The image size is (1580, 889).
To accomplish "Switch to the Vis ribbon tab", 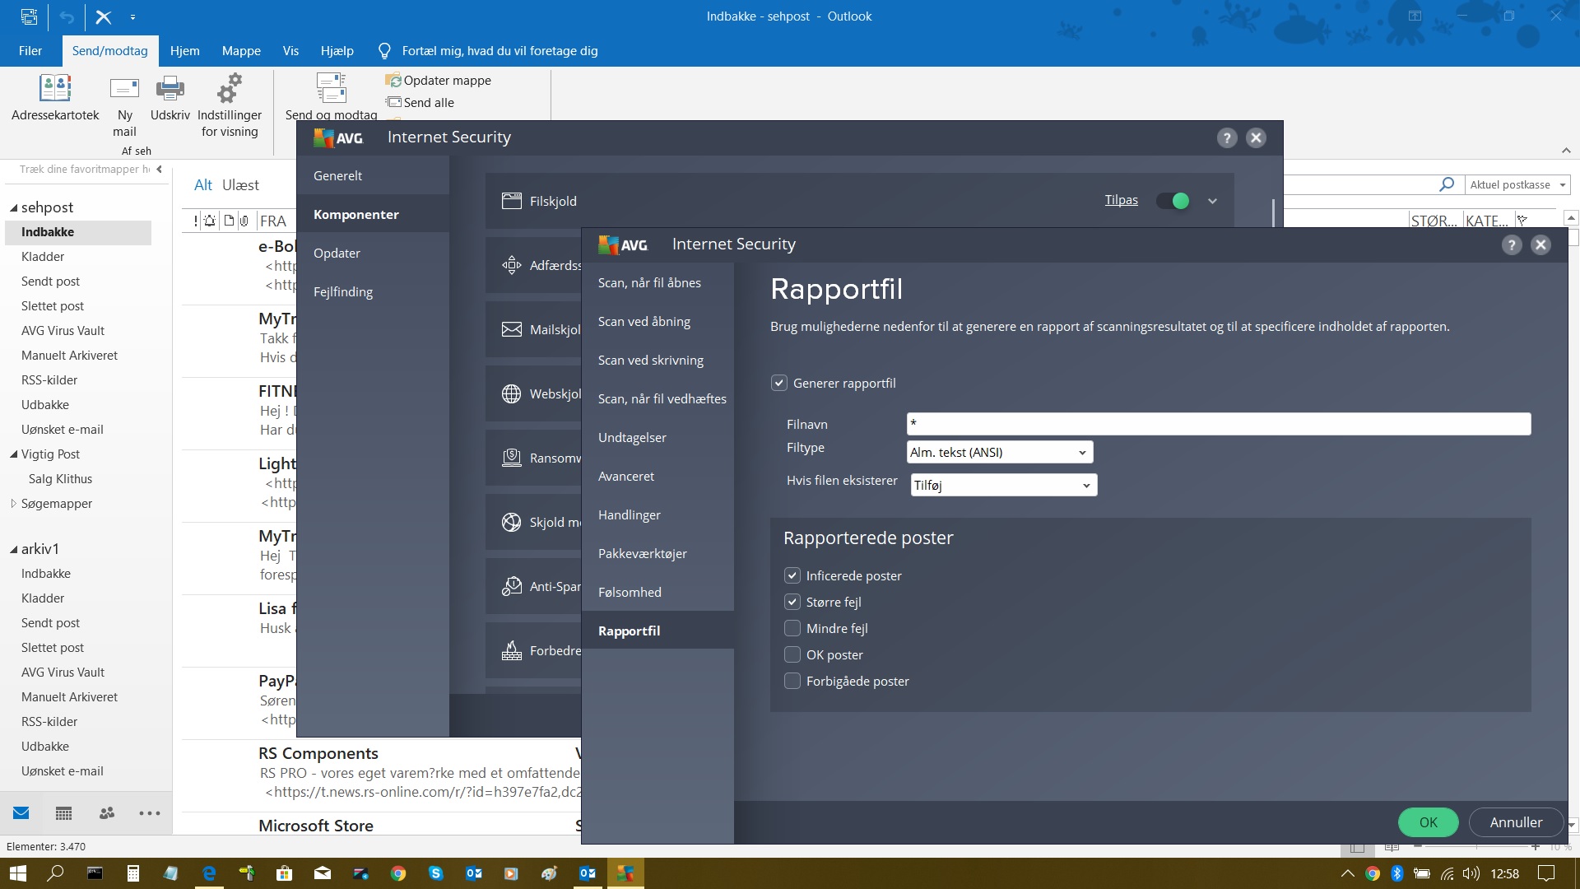I will (x=290, y=50).
